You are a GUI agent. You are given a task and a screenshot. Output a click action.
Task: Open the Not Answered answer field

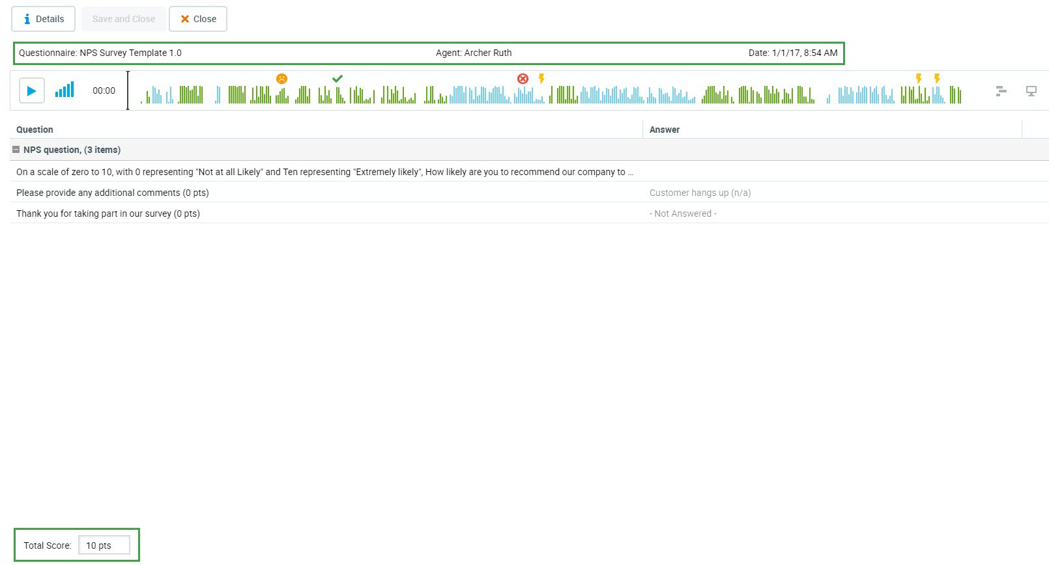(x=683, y=214)
